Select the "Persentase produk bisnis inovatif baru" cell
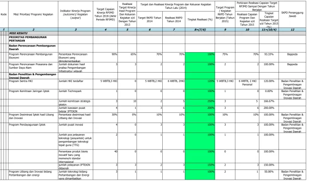Screen dimensions: 309x181 coord(75,156)
